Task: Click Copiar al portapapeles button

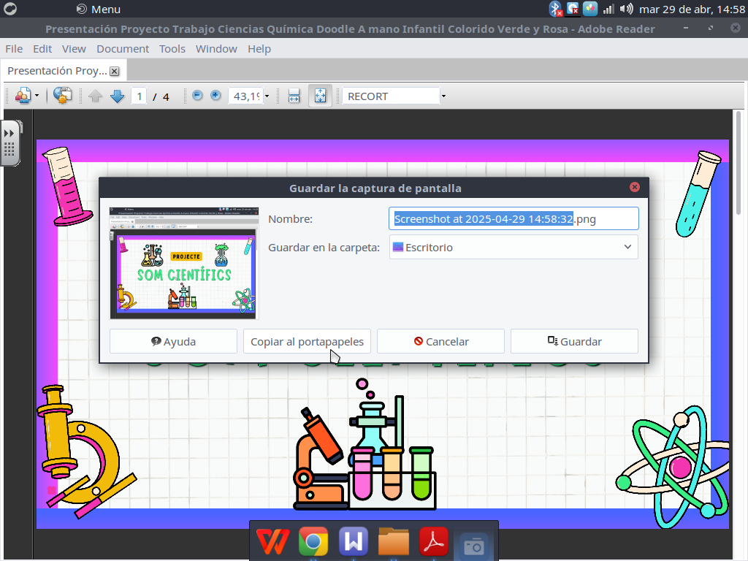Action: click(307, 342)
